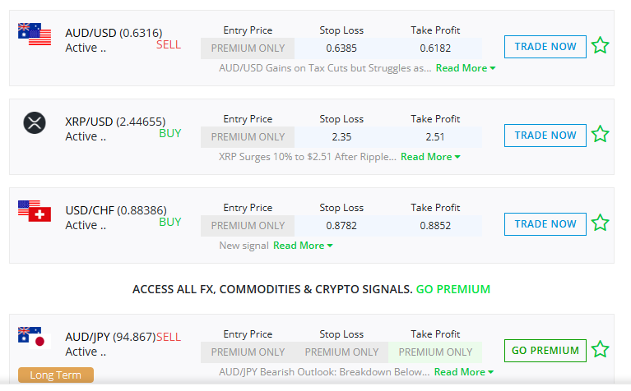Expand Read More on XRP Surges article

(x=430, y=157)
